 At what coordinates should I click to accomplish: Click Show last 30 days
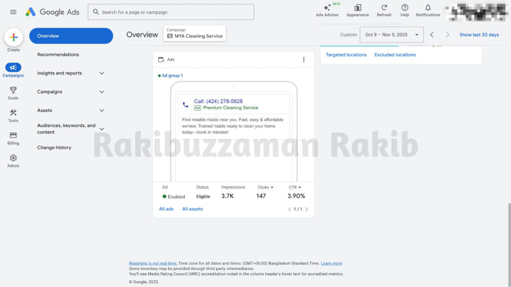479,35
